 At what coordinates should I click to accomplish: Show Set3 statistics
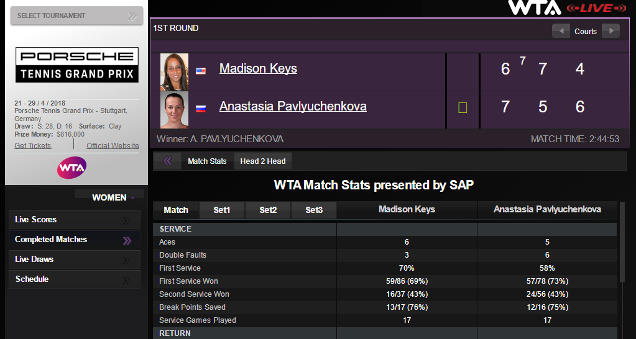coord(314,210)
